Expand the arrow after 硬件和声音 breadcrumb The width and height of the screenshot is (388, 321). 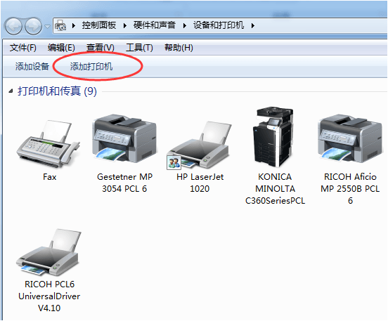[184, 25]
